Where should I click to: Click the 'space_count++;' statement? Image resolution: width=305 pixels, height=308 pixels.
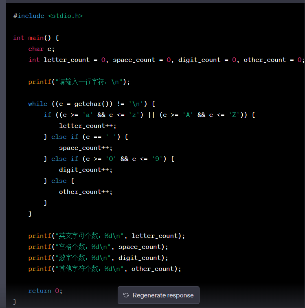tap(86, 148)
